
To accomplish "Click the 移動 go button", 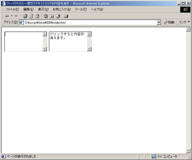I will point(170,22).
